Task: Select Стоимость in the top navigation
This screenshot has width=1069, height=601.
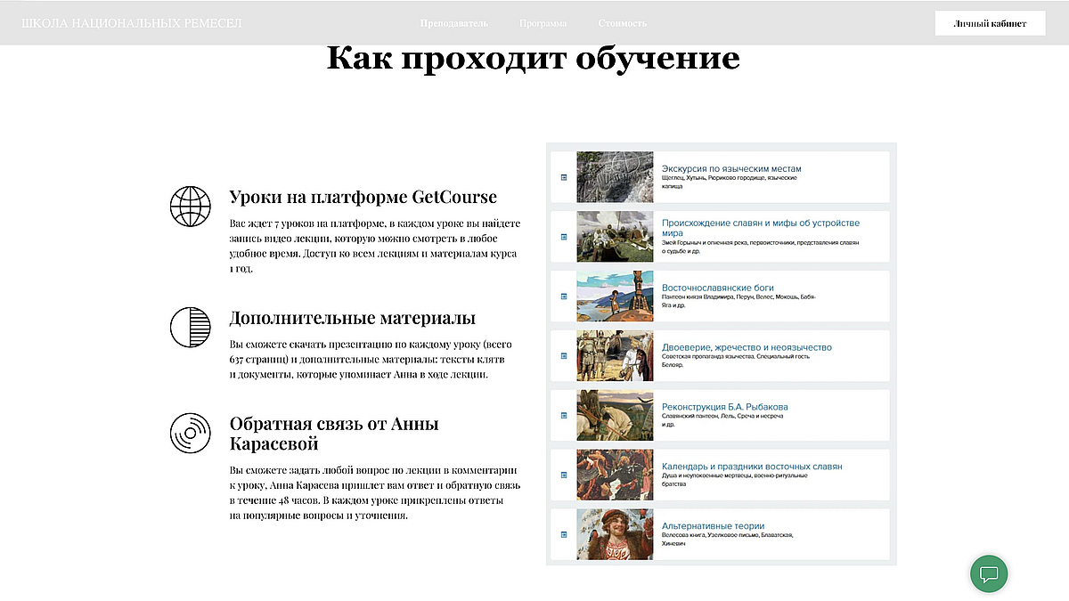Action: click(623, 23)
